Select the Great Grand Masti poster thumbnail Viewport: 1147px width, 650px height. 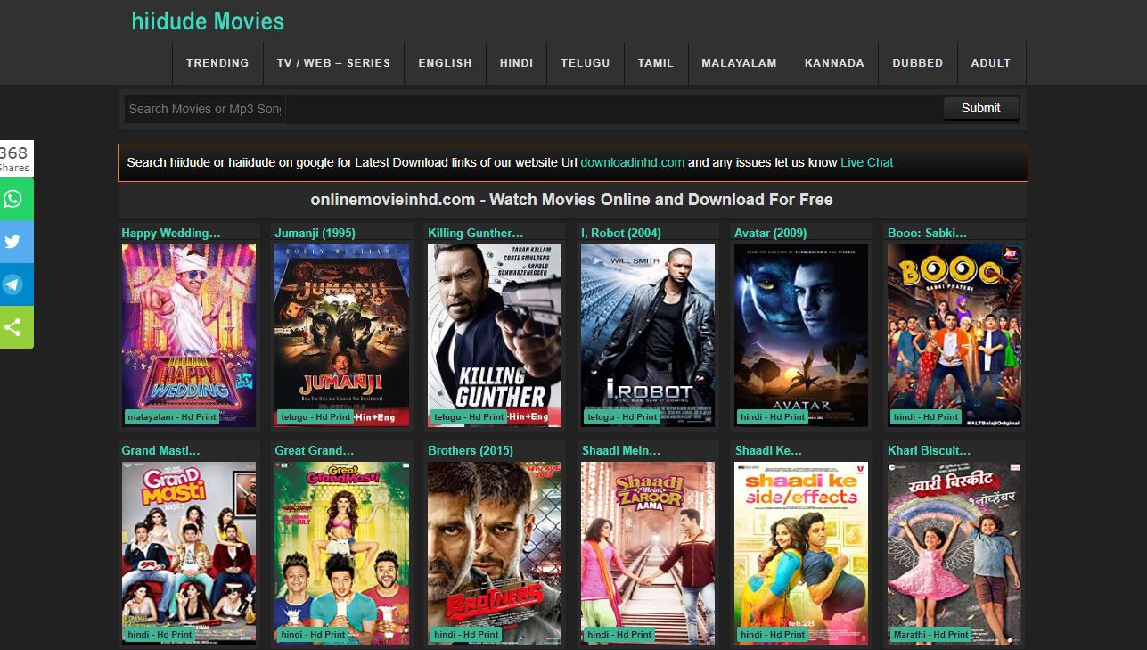(x=342, y=553)
